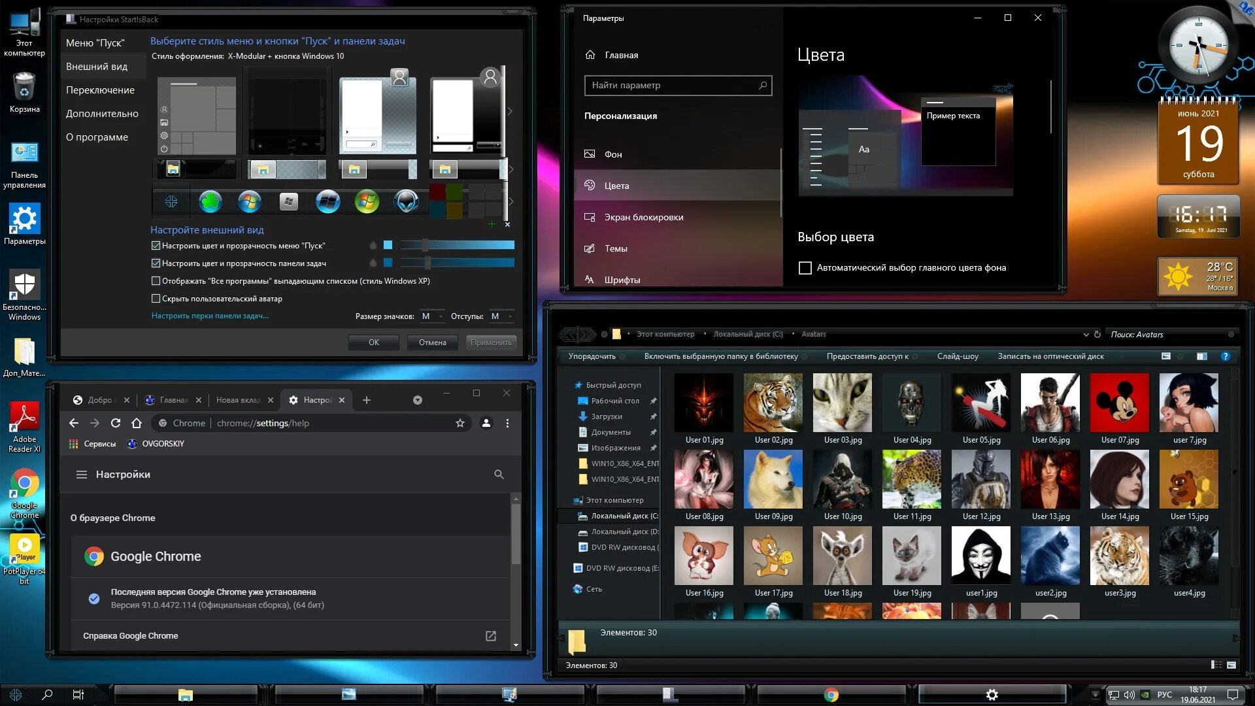The image size is (1255, 706).
Task: Switch to the Внешний вид menu section
Action: pos(97,65)
